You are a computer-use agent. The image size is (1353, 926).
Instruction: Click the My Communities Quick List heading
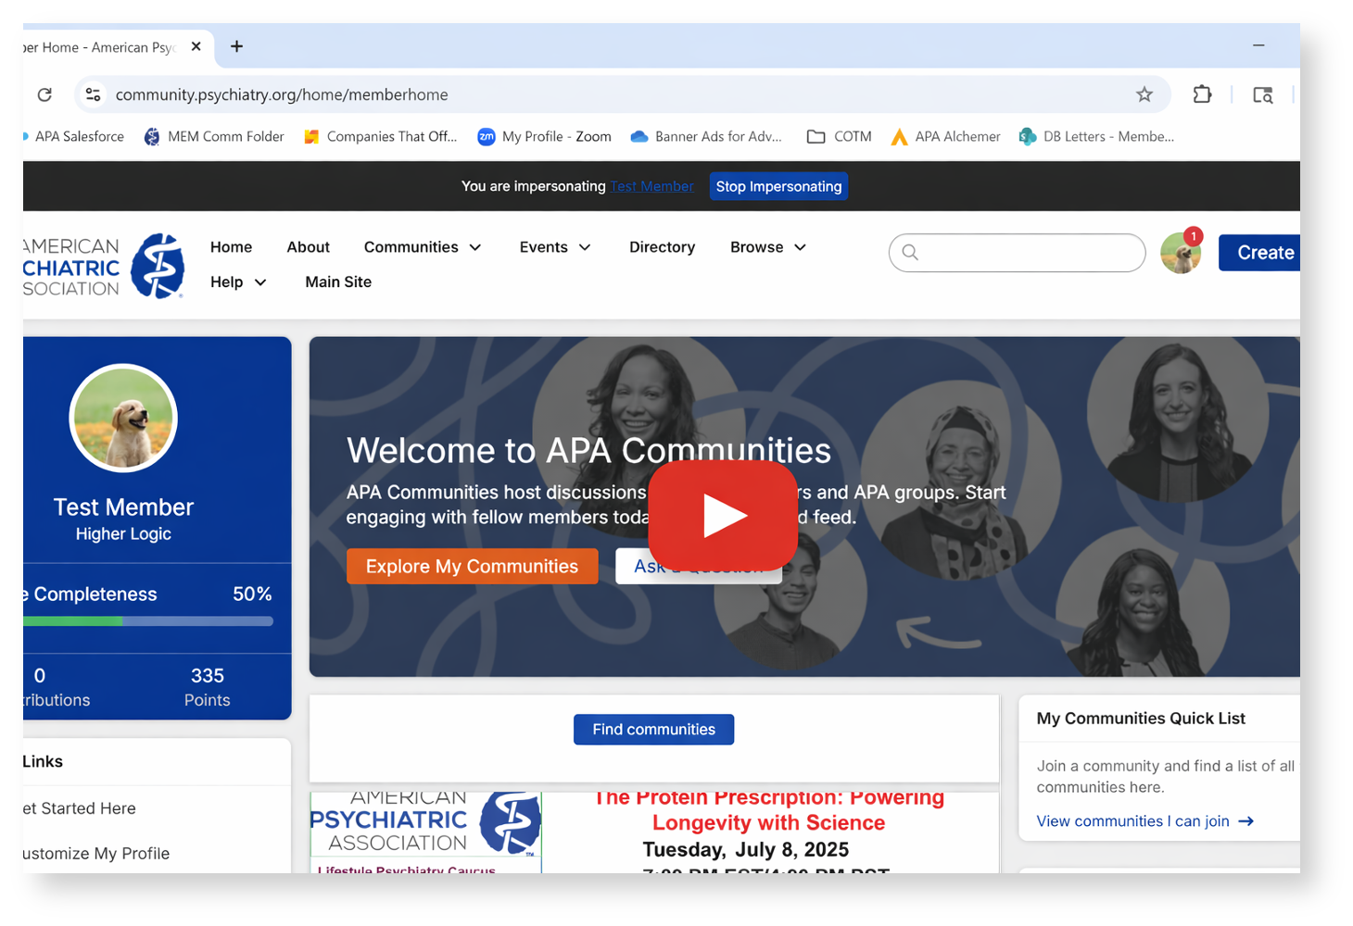point(1141,719)
